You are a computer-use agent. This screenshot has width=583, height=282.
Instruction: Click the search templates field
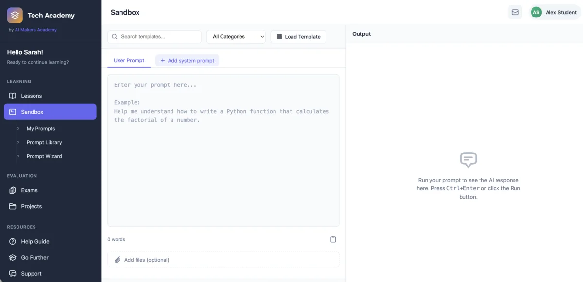tap(154, 36)
